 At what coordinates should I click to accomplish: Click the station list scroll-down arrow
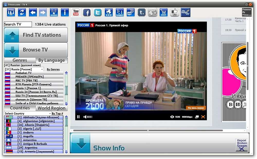point(66,103)
